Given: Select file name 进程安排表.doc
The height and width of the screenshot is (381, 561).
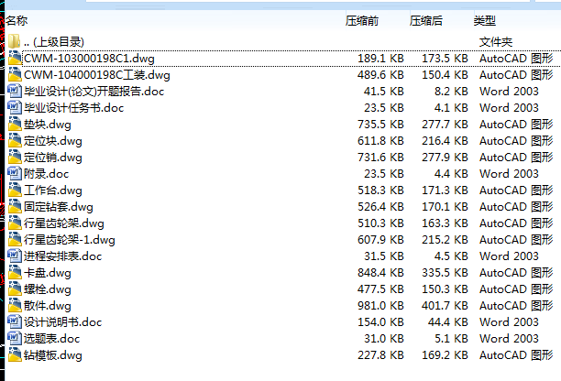Looking at the screenshot, I should coord(62,256).
